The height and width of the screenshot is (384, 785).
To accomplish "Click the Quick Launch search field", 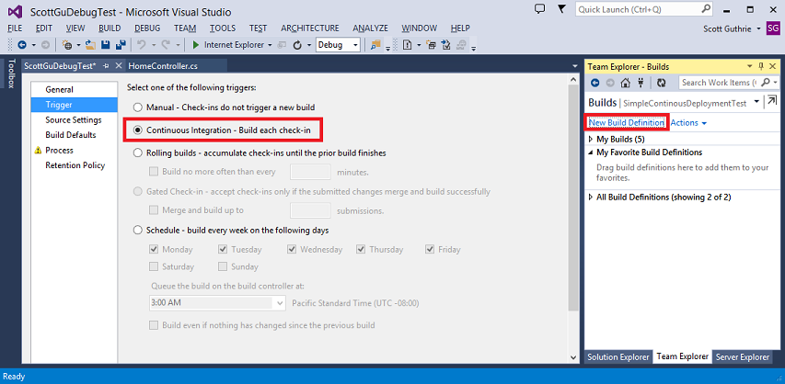I will pyautogui.click(x=639, y=9).
